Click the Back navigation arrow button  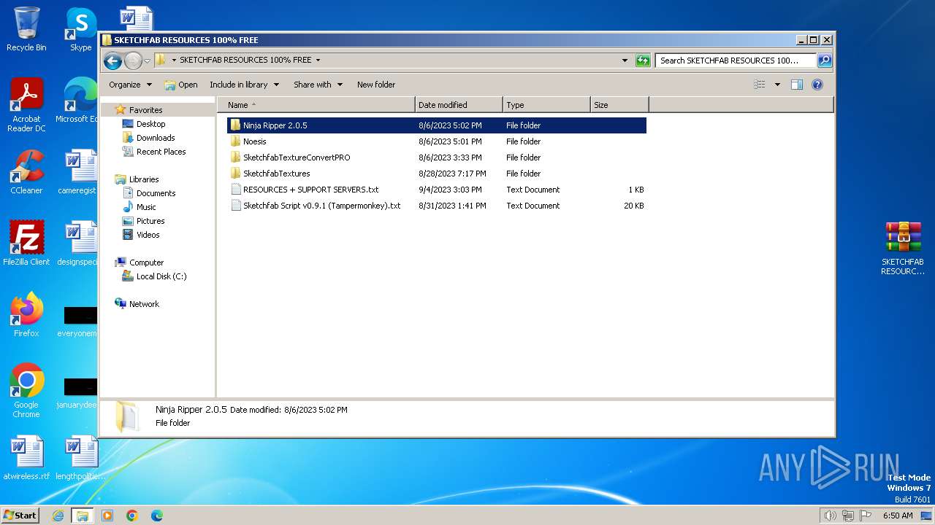click(x=112, y=61)
